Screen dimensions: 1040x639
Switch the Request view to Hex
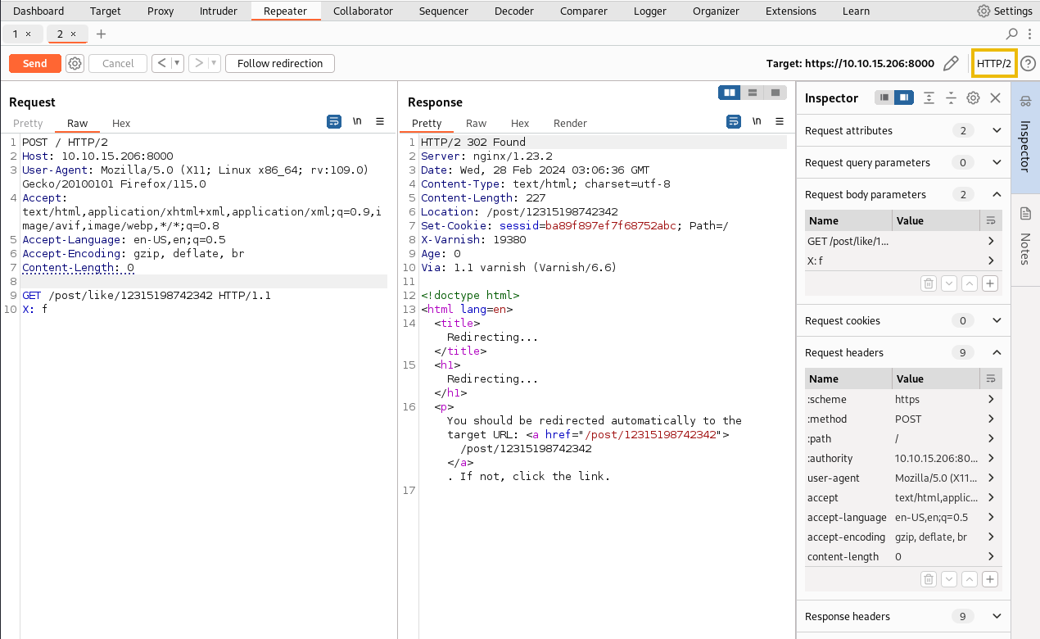pyautogui.click(x=121, y=123)
